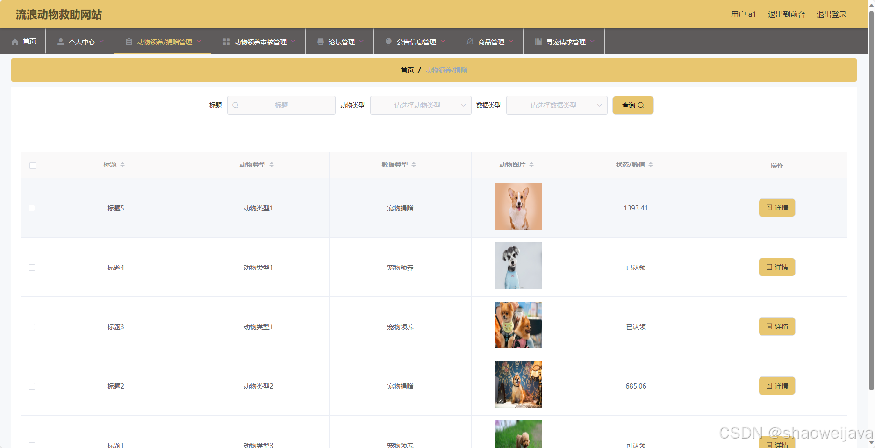Sort table by 数据类型 column arrows
Screen dimensions: 875x448
coord(414,165)
